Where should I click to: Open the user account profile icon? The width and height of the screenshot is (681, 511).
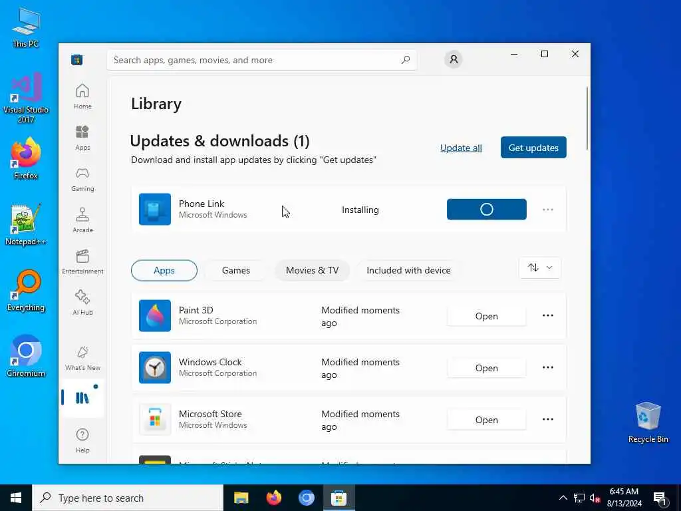tap(454, 59)
